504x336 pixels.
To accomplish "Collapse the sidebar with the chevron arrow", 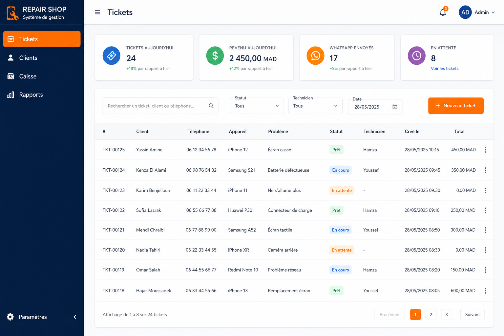I will [75, 317].
